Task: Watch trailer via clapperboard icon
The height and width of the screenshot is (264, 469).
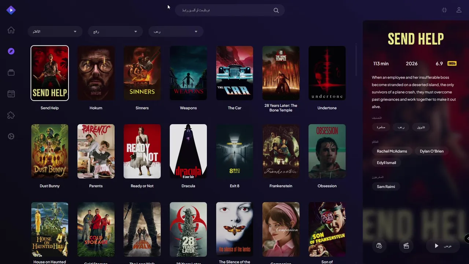Action: click(x=406, y=246)
